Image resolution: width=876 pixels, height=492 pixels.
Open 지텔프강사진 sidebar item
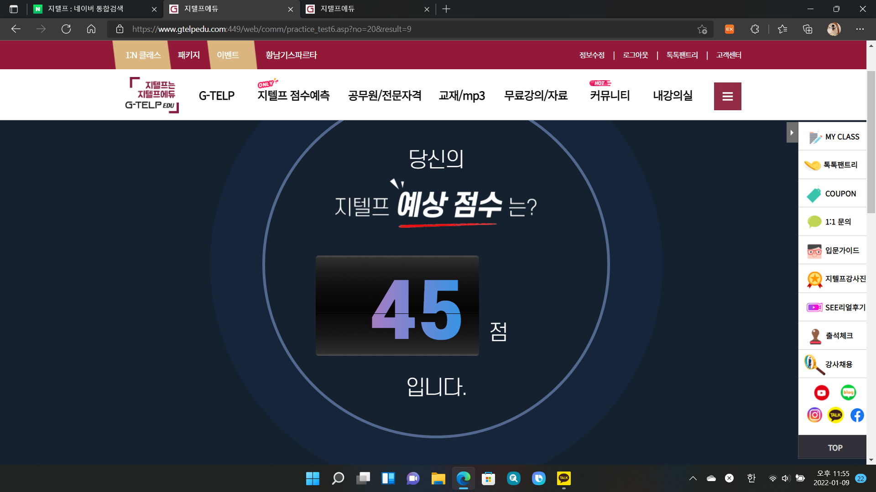833,279
